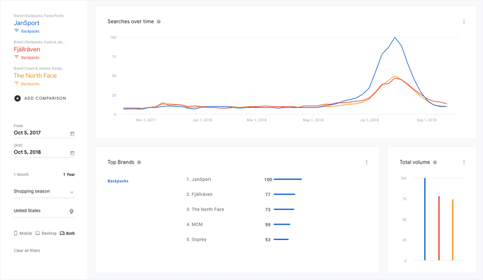
Task: Click the 5. Osprey row in Top Brands
Action: (x=238, y=239)
